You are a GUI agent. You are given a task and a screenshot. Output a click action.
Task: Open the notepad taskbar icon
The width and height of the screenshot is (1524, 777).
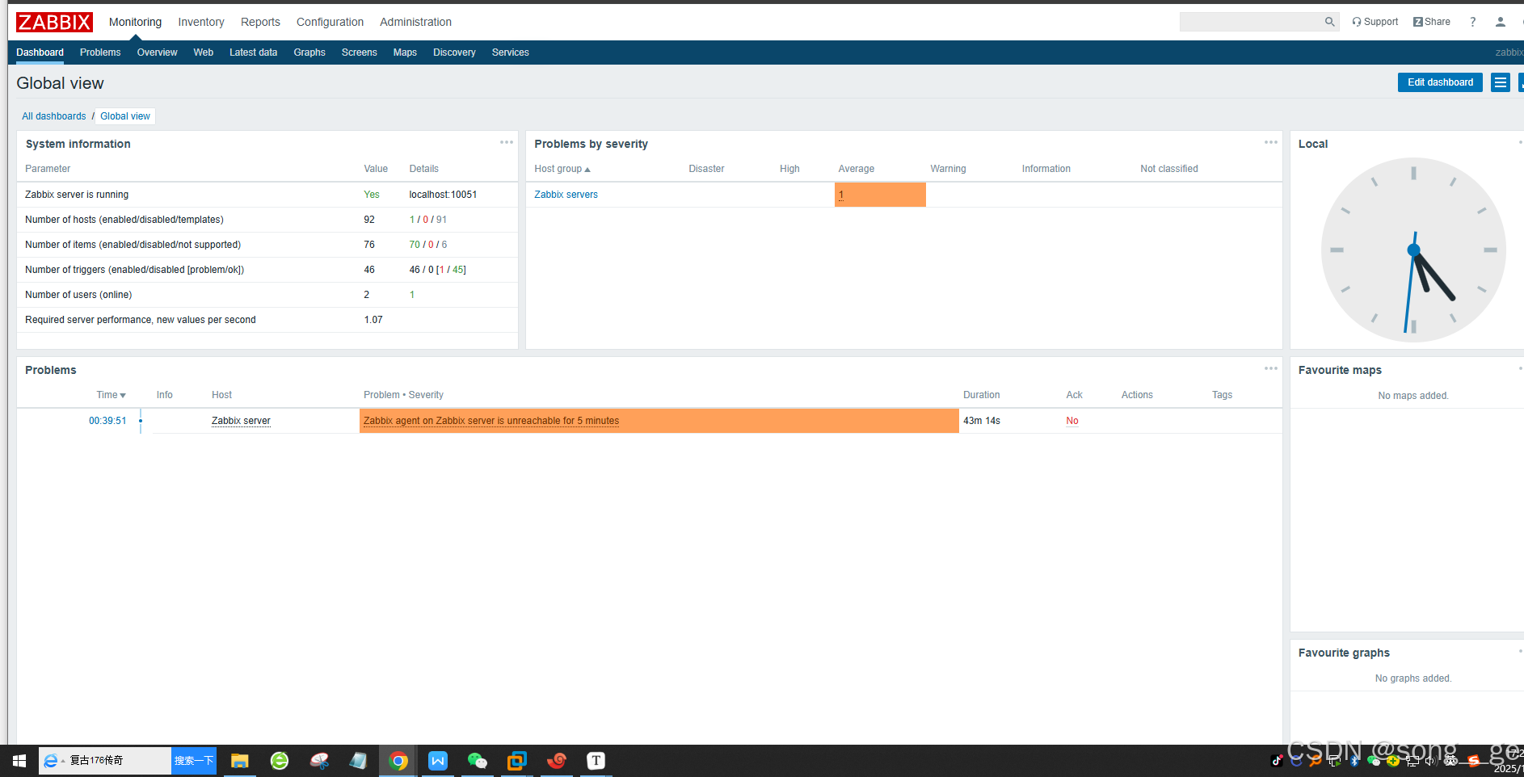pyautogui.click(x=359, y=761)
